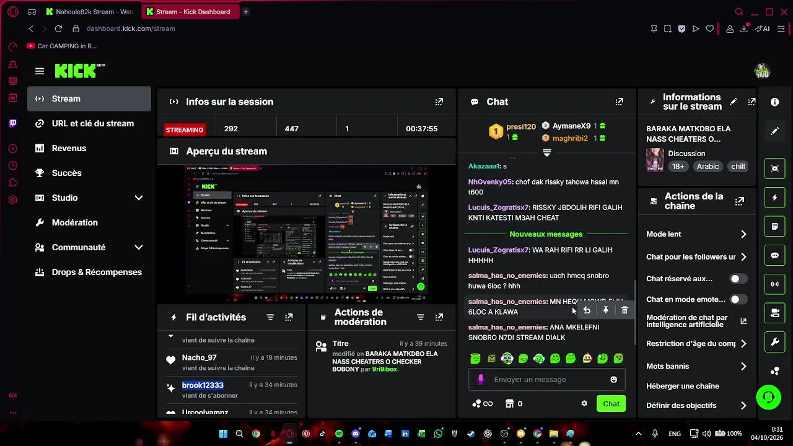The image size is (793, 446).
Task: Open the Spotify taskbar icon
Action: (339, 434)
